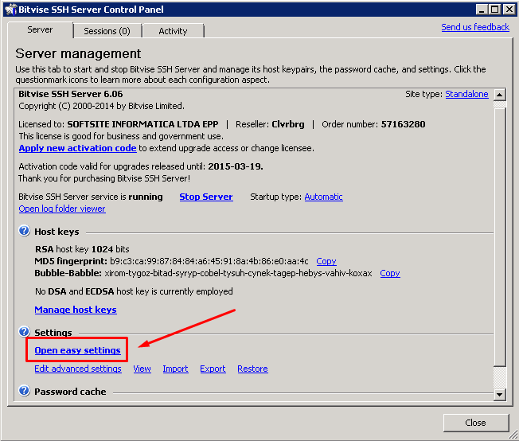The height and width of the screenshot is (441, 519).
Task: Copy the MD5 fingerprint
Action: tap(326, 262)
